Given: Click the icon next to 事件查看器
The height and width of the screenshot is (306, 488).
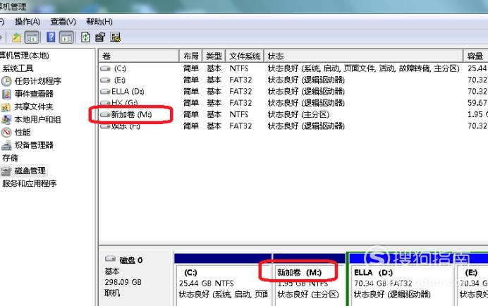Looking at the screenshot, I should point(6,94).
